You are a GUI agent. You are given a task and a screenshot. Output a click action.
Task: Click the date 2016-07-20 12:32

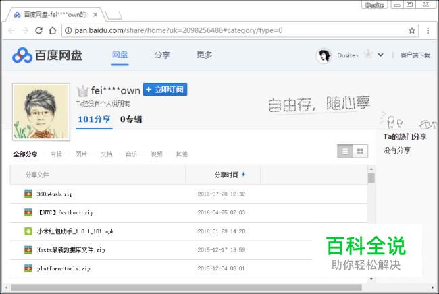tap(221, 194)
